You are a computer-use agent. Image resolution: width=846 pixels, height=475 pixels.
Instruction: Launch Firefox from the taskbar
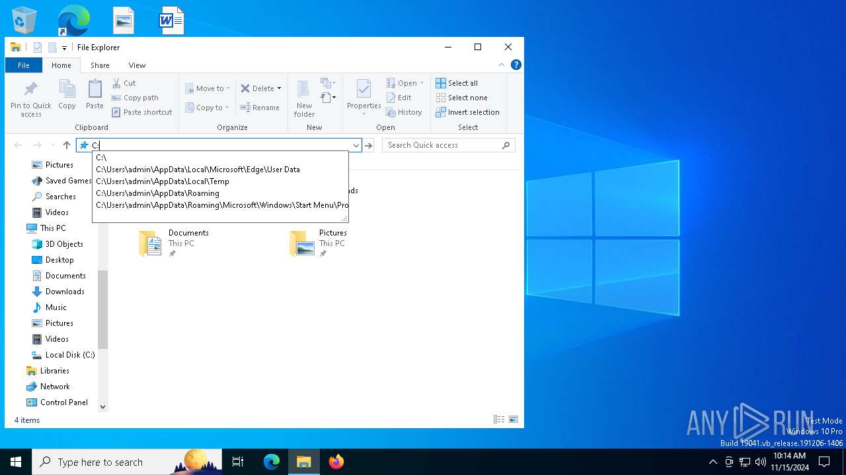click(336, 462)
